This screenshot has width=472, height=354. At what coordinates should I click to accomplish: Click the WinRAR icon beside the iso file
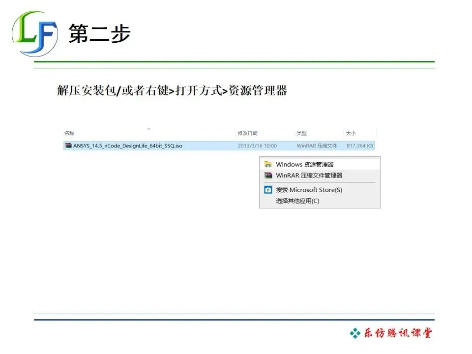(x=68, y=146)
